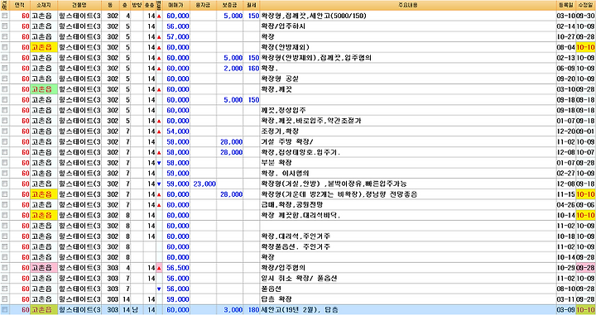Click the red up-arrow in the 확장(안방제외) row
596x315 pixels.
[x=159, y=48]
